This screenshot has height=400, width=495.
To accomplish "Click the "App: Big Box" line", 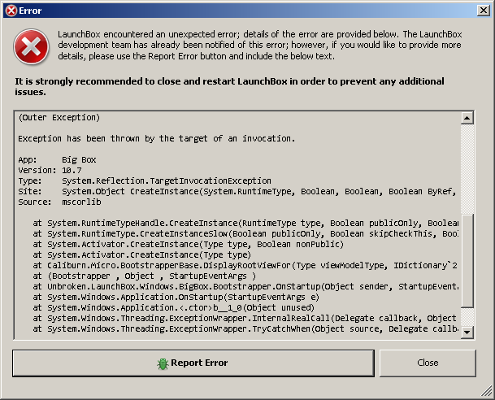I will 57,160.
